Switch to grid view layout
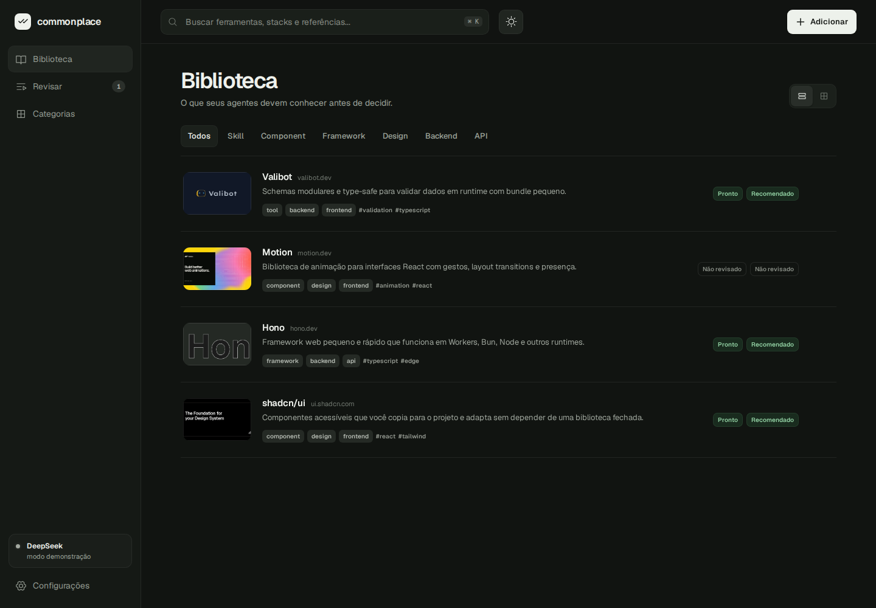Screen dimensions: 876x608 (x=824, y=96)
